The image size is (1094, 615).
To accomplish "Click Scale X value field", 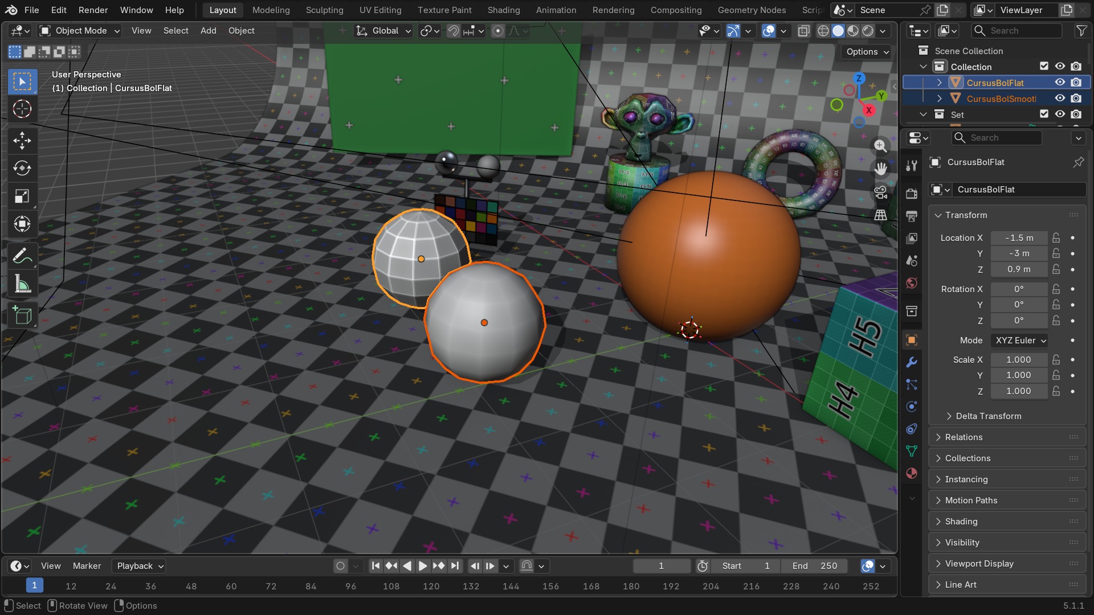I will click(1019, 360).
